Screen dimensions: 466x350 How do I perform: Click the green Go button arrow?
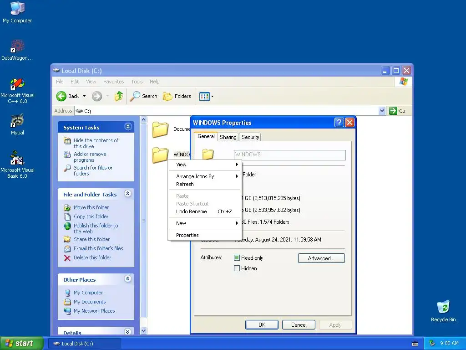(x=393, y=111)
